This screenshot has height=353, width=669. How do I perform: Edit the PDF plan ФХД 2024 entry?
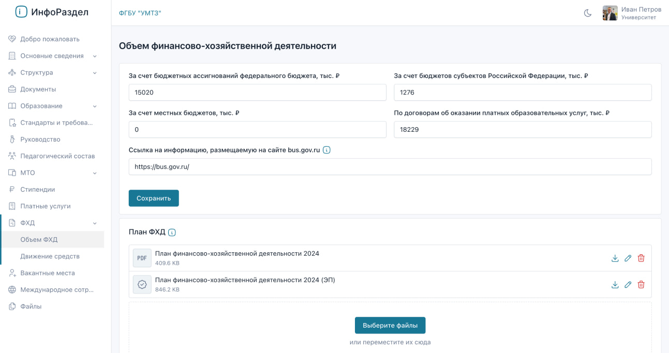(628, 258)
